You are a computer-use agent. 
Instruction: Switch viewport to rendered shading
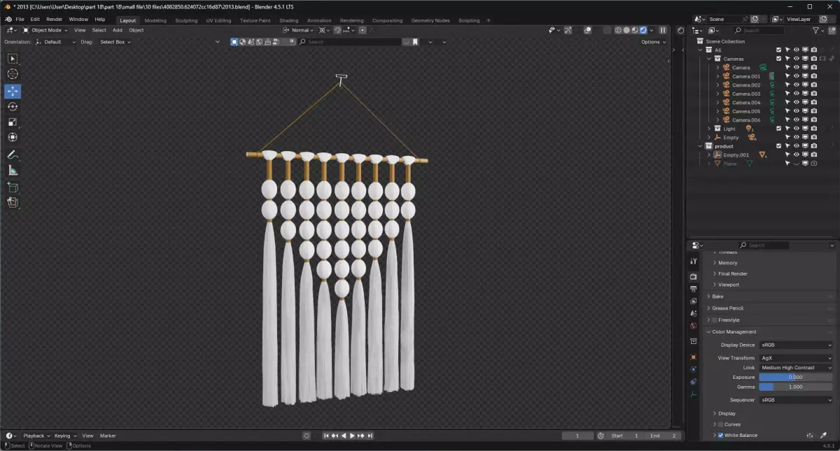[643, 30]
